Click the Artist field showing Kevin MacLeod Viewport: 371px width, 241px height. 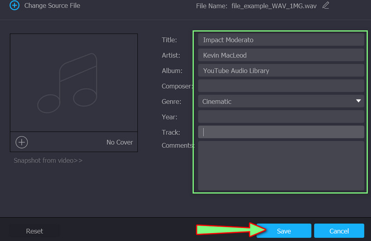coord(281,55)
